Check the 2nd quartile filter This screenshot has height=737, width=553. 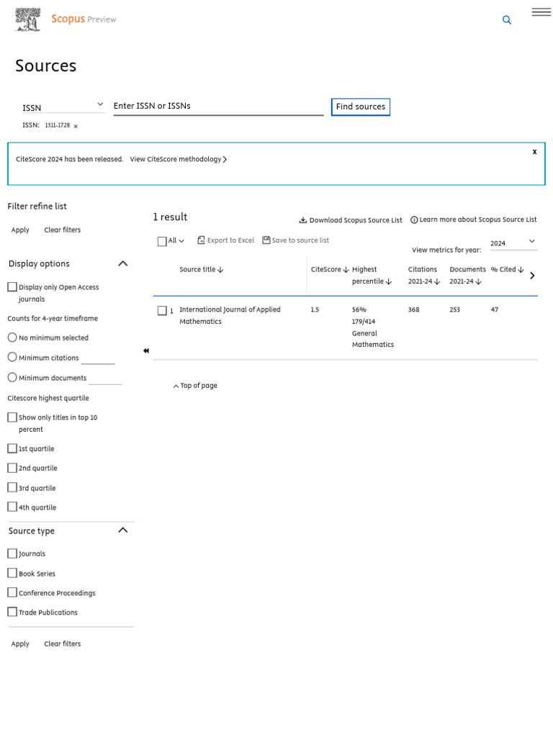[12, 468]
